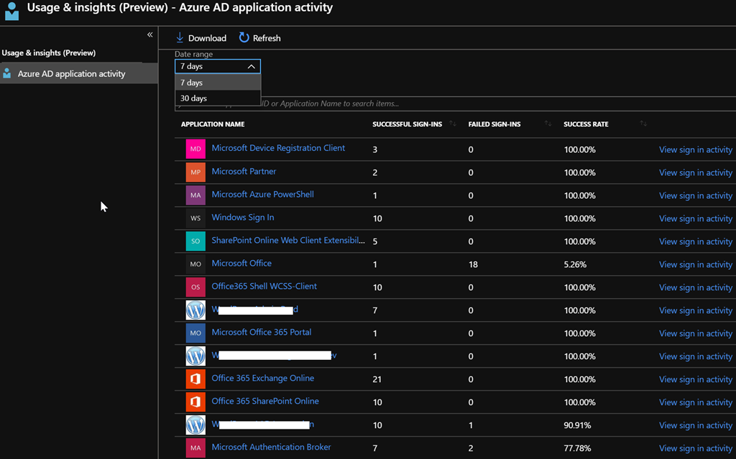Click the teal SO SharePoint Online icon
Image resolution: width=736 pixels, height=459 pixels.
pyautogui.click(x=195, y=241)
